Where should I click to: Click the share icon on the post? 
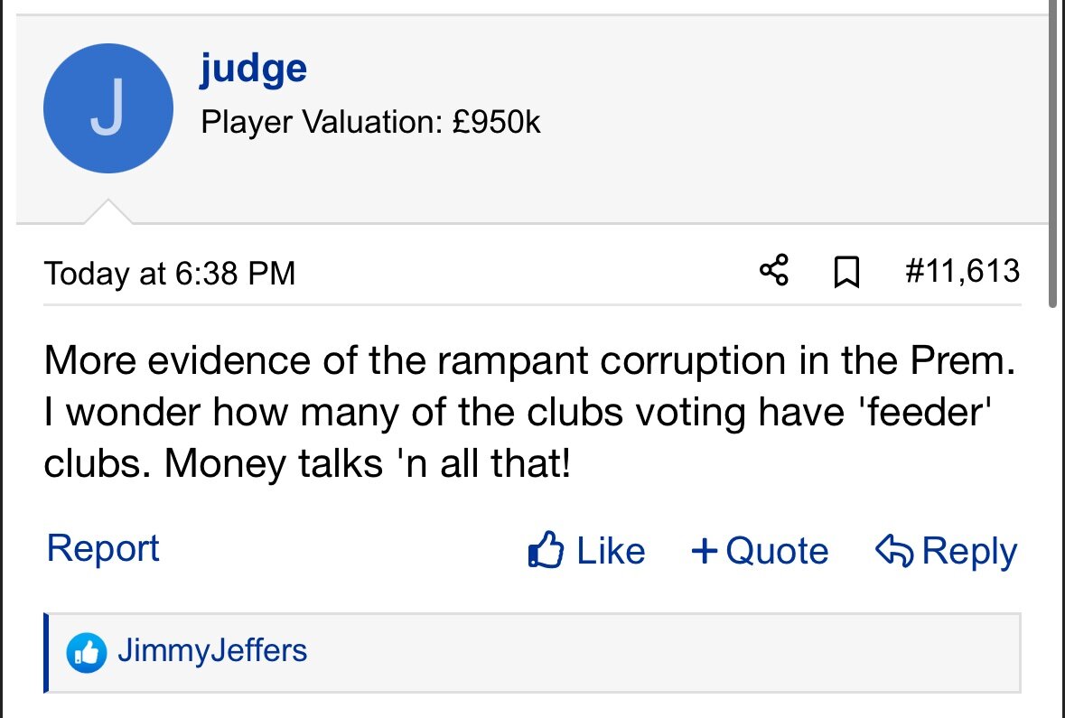click(x=774, y=271)
